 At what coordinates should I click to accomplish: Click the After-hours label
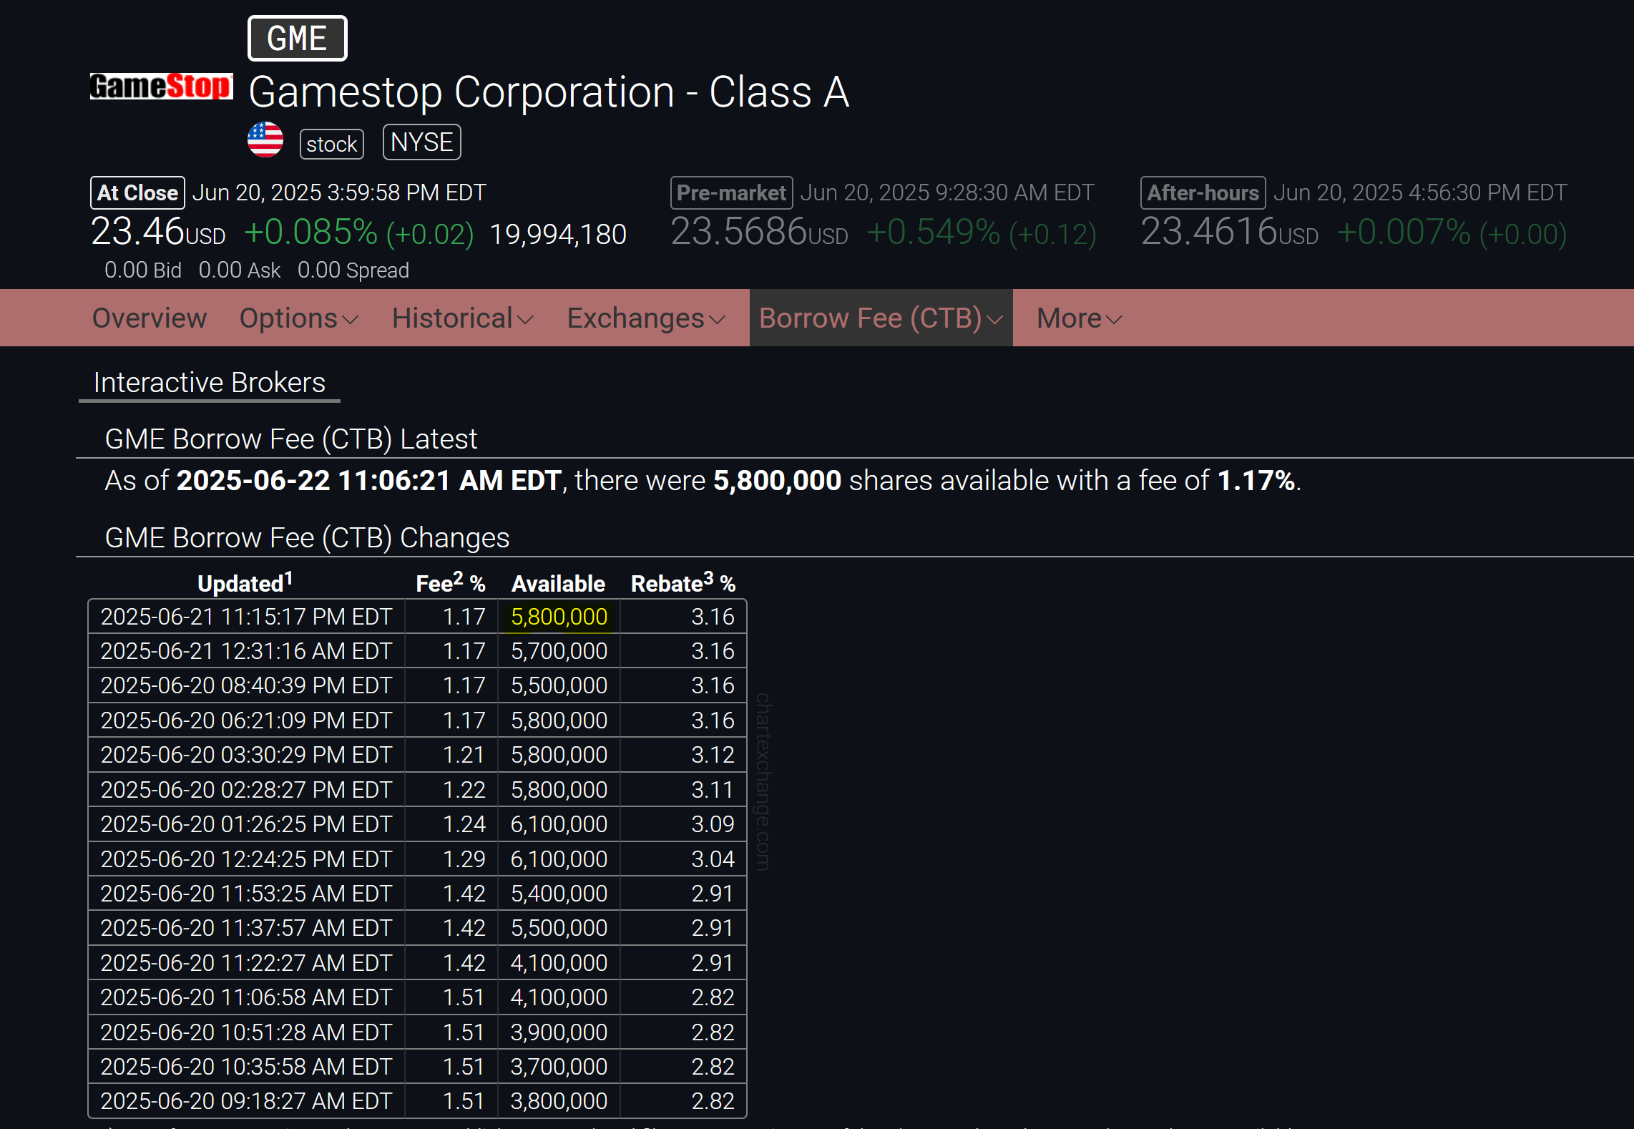click(x=1203, y=192)
